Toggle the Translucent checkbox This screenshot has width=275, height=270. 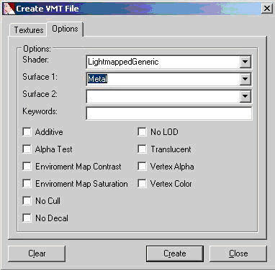142,149
